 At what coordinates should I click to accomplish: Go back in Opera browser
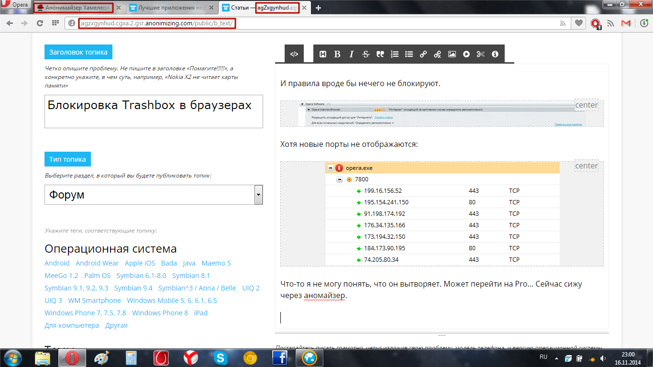pos(10,23)
